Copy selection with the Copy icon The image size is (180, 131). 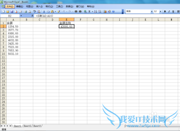pos(48,11)
